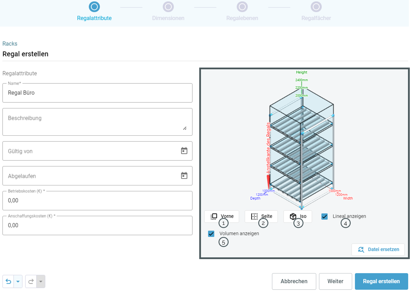Image resolution: width=410 pixels, height=291 pixels.
Task: Click the redo arrow icon
Action: 31,281
